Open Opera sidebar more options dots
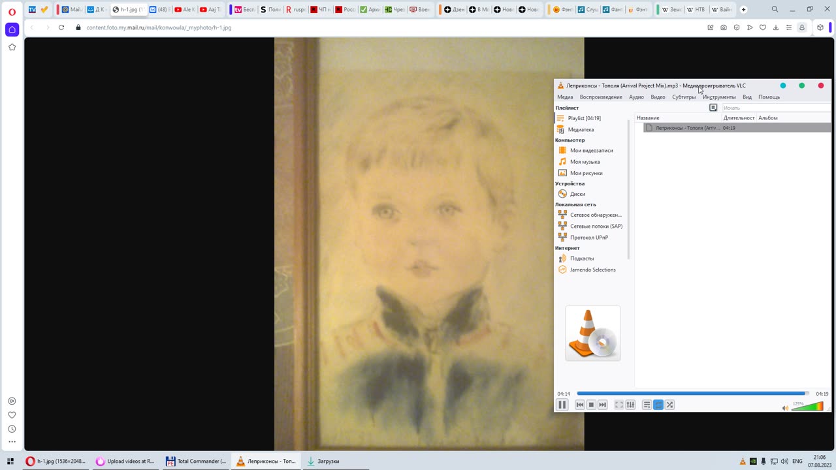The width and height of the screenshot is (836, 470). pyautogui.click(x=12, y=442)
